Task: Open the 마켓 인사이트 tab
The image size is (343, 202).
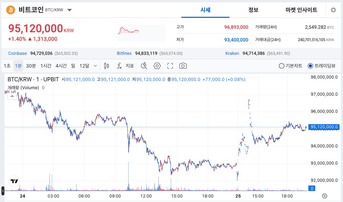Action: click(x=301, y=10)
